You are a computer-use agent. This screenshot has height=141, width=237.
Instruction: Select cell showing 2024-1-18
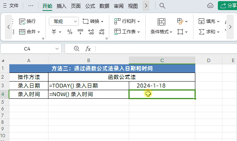(x=162, y=86)
